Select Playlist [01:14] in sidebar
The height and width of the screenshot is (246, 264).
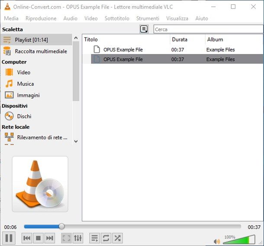click(36, 40)
